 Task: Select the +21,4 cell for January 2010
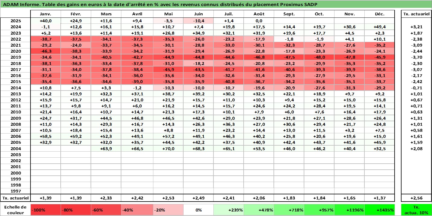point(46,112)
